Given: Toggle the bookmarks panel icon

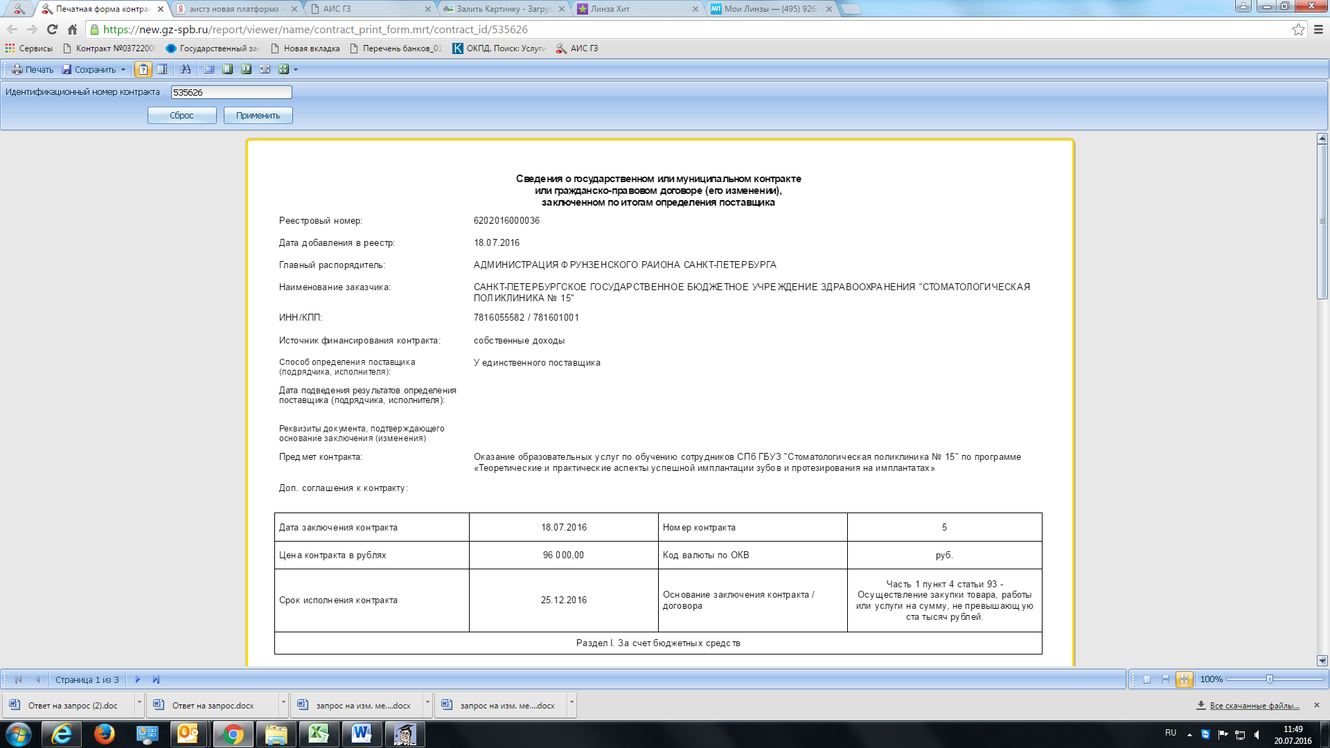Looking at the screenshot, I should pos(162,69).
